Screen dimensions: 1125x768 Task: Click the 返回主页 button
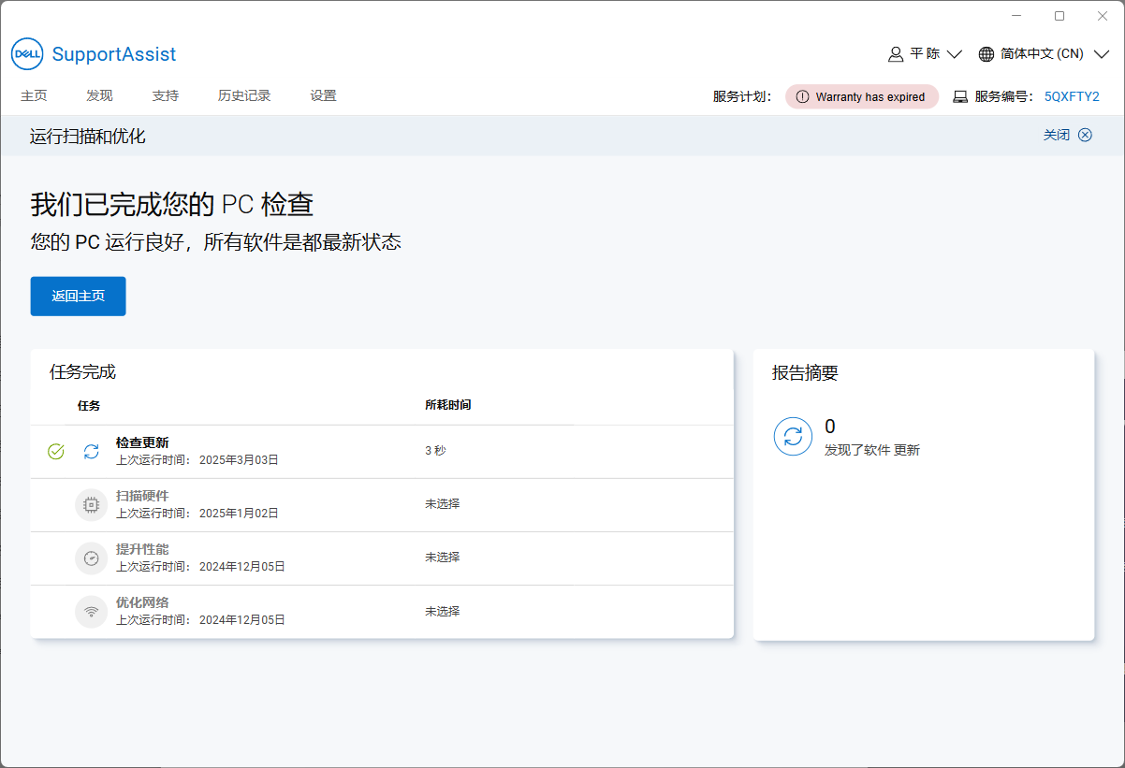click(x=78, y=296)
